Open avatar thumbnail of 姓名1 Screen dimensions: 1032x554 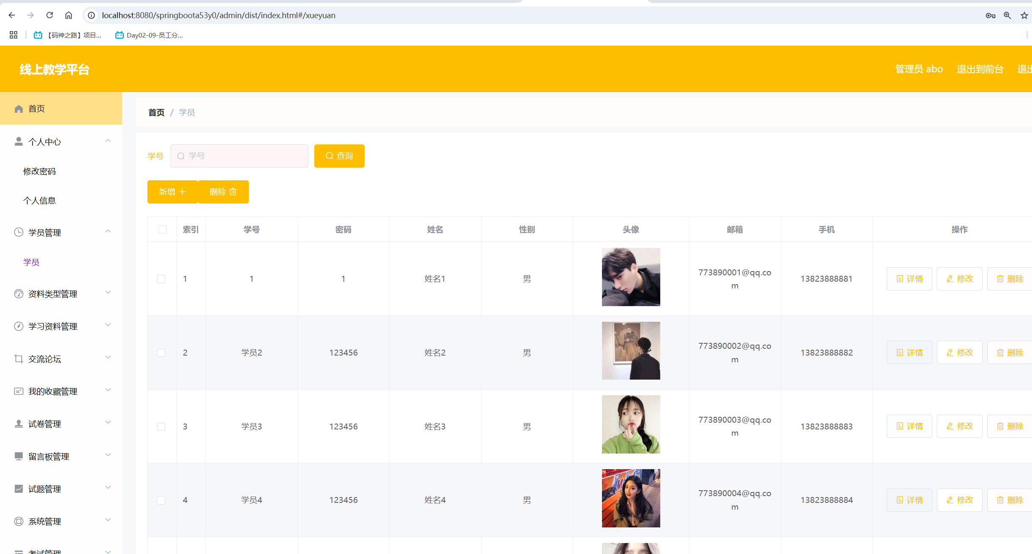coord(631,277)
